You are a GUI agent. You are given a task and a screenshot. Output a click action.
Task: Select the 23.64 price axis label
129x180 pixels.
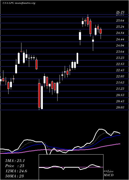point(120,52)
